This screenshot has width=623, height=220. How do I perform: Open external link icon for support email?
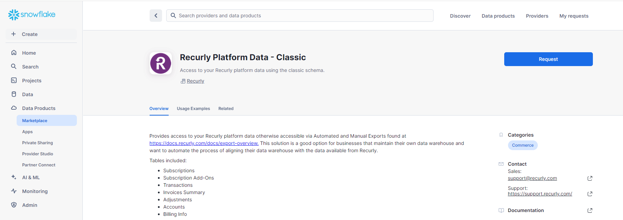[590, 178]
